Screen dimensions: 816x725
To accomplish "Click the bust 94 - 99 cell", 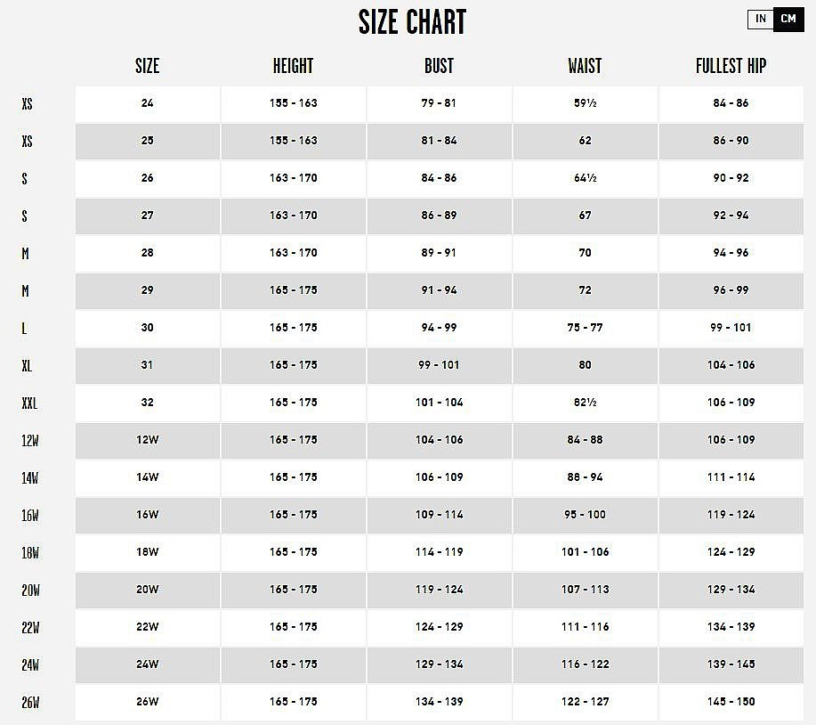I will pos(440,328).
